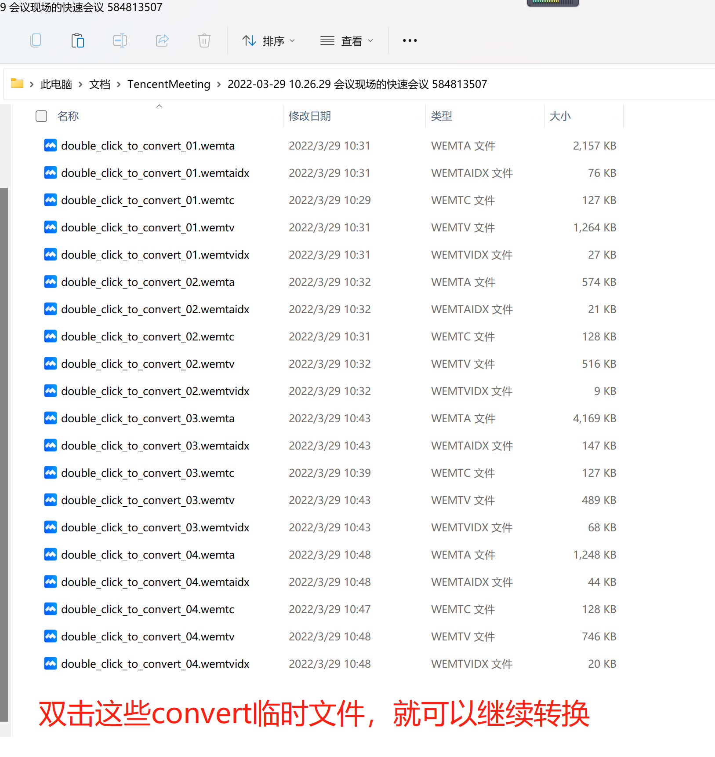Select file double_click_to_convert_03.wemtv

click(x=148, y=500)
